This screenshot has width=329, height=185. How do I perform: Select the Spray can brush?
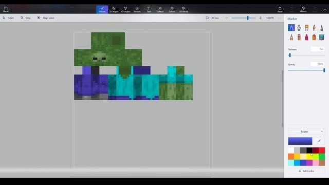pyautogui.click(x=314, y=38)
